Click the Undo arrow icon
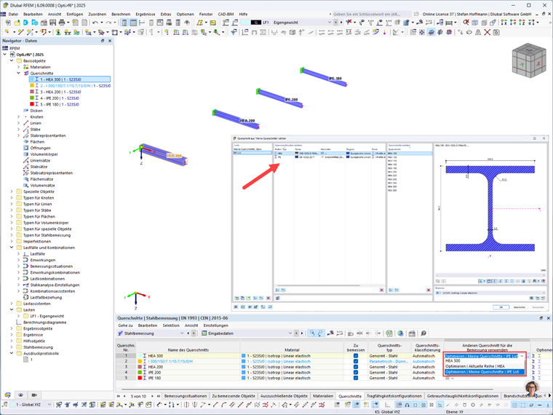This screenshot has width=553, height=415. [x=95, y=23]
